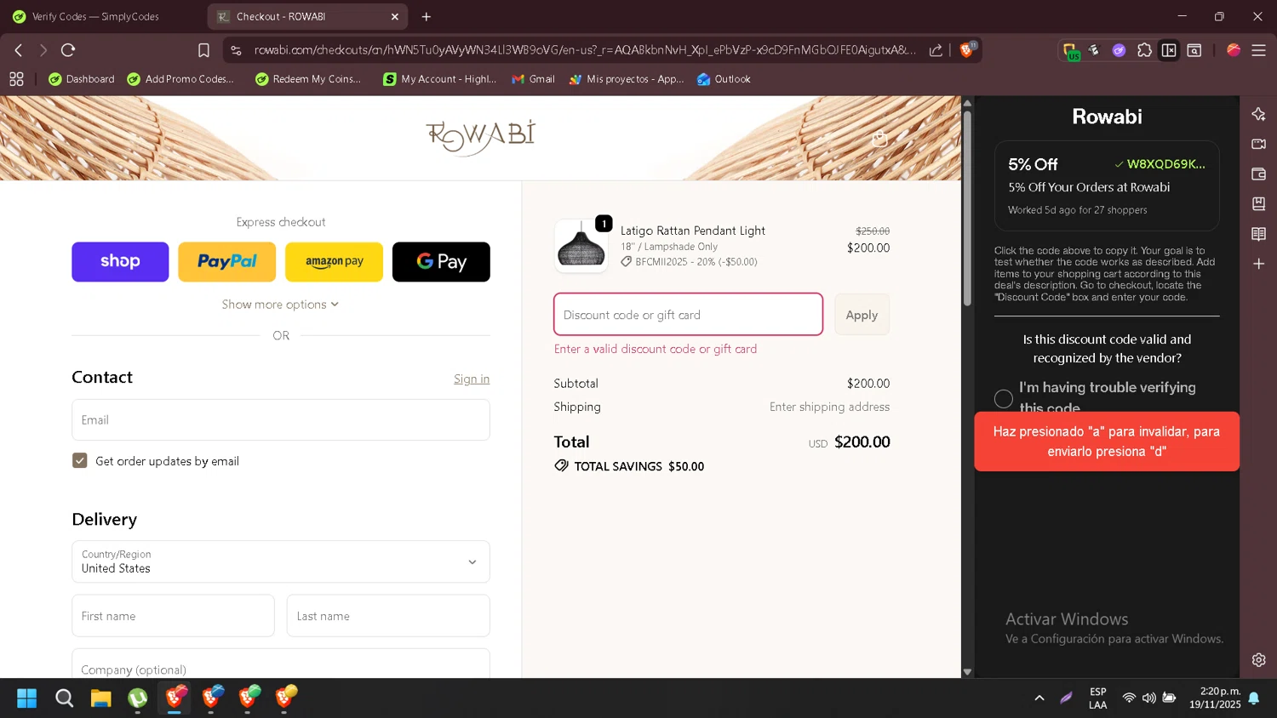Screen dimensions: 1277x718
Task: Click the Leo AI star icon in sidebar
Action: pos(1258,114)
